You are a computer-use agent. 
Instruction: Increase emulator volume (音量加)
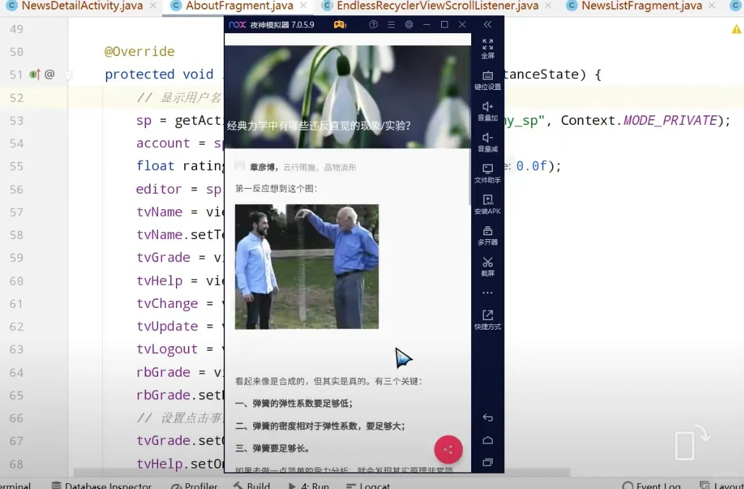point(487,111)
